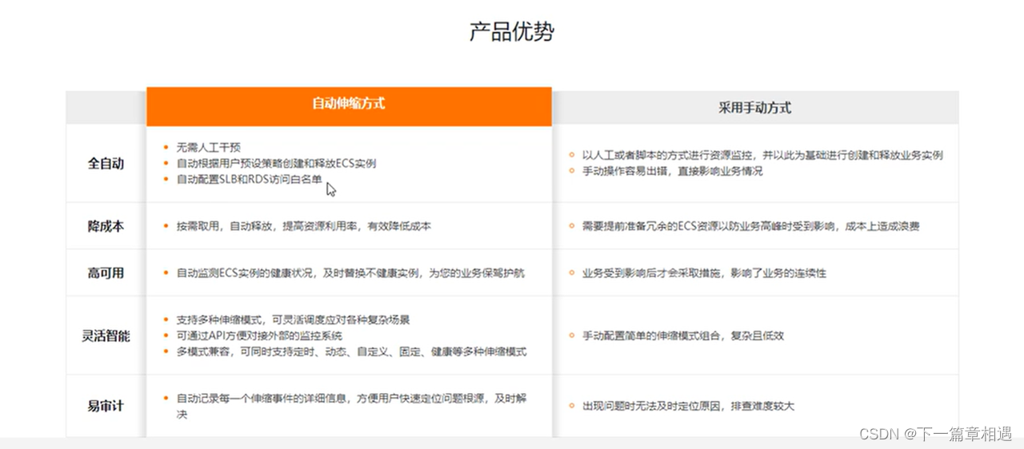Click the 产品优势 page heading

[511, 32]
